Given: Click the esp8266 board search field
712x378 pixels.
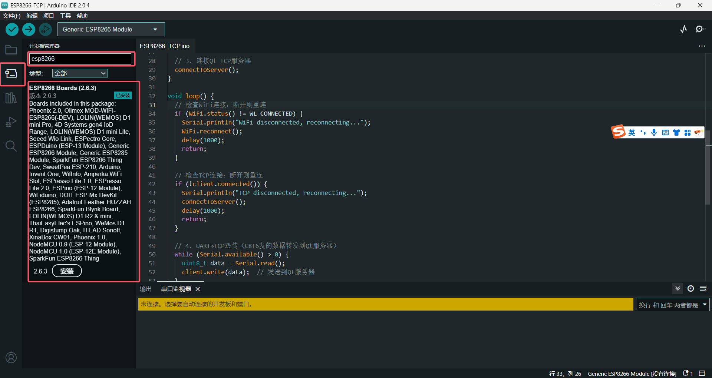Looking at the screenshot, I should click(x=80, y=59).
